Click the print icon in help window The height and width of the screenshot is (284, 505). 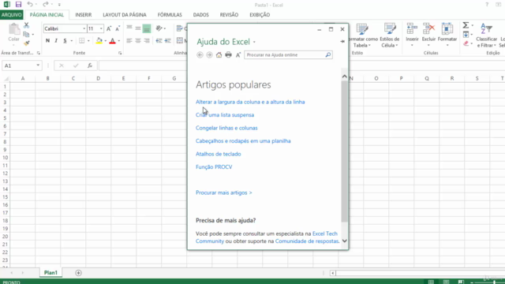(x=228, y=54)
